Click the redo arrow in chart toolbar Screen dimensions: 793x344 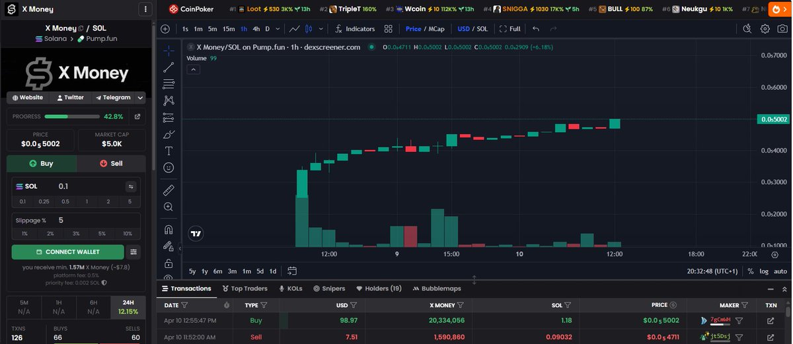(553, 29)
